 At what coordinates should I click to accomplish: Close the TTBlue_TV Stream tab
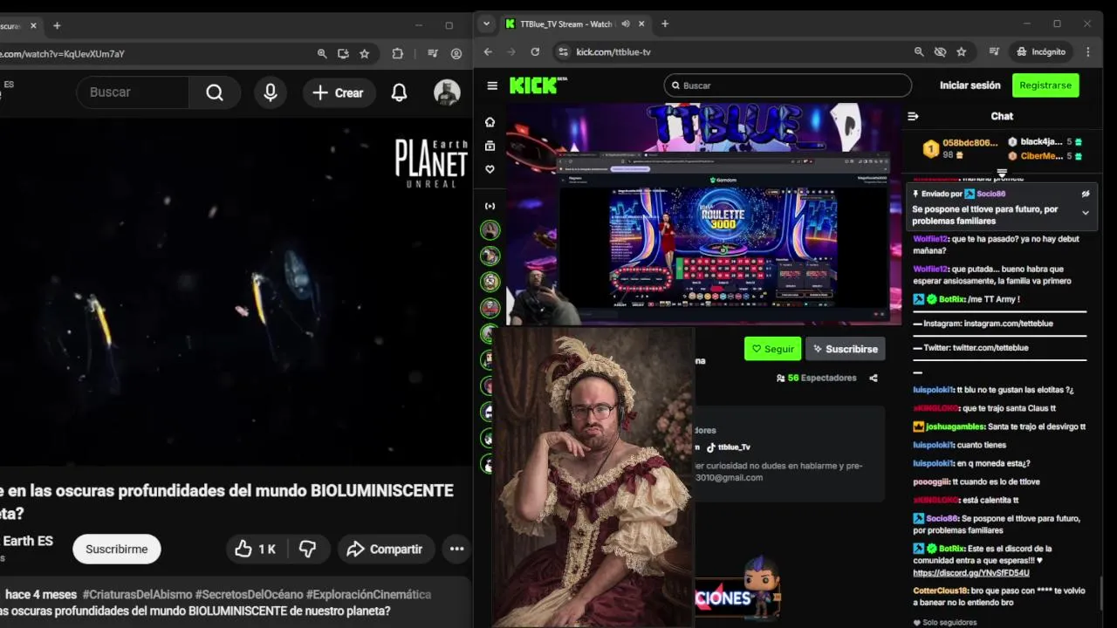[x=642, y=24]
